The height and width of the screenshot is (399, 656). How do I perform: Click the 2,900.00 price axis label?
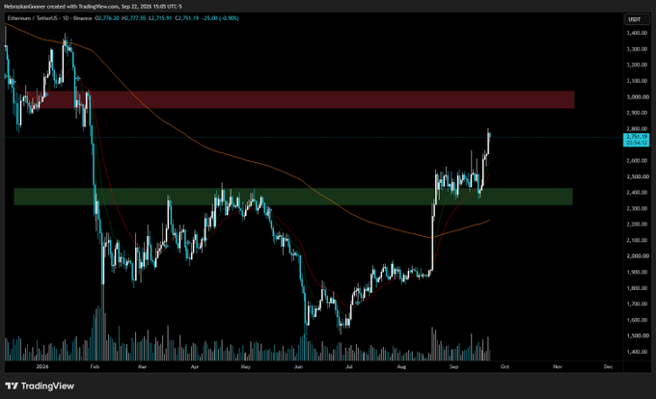638,113
